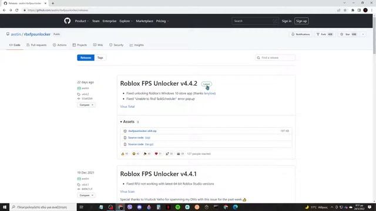376x211 pixels.
Task: Open the Windows Start menu
Action: click(x=5, y=207)
